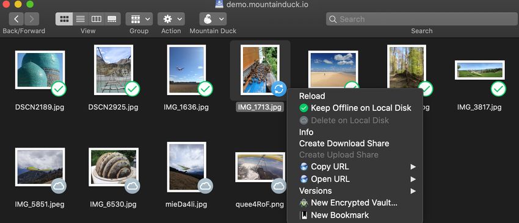
Task: Click the IMG_6530.jpg file name
Action: 113,205
